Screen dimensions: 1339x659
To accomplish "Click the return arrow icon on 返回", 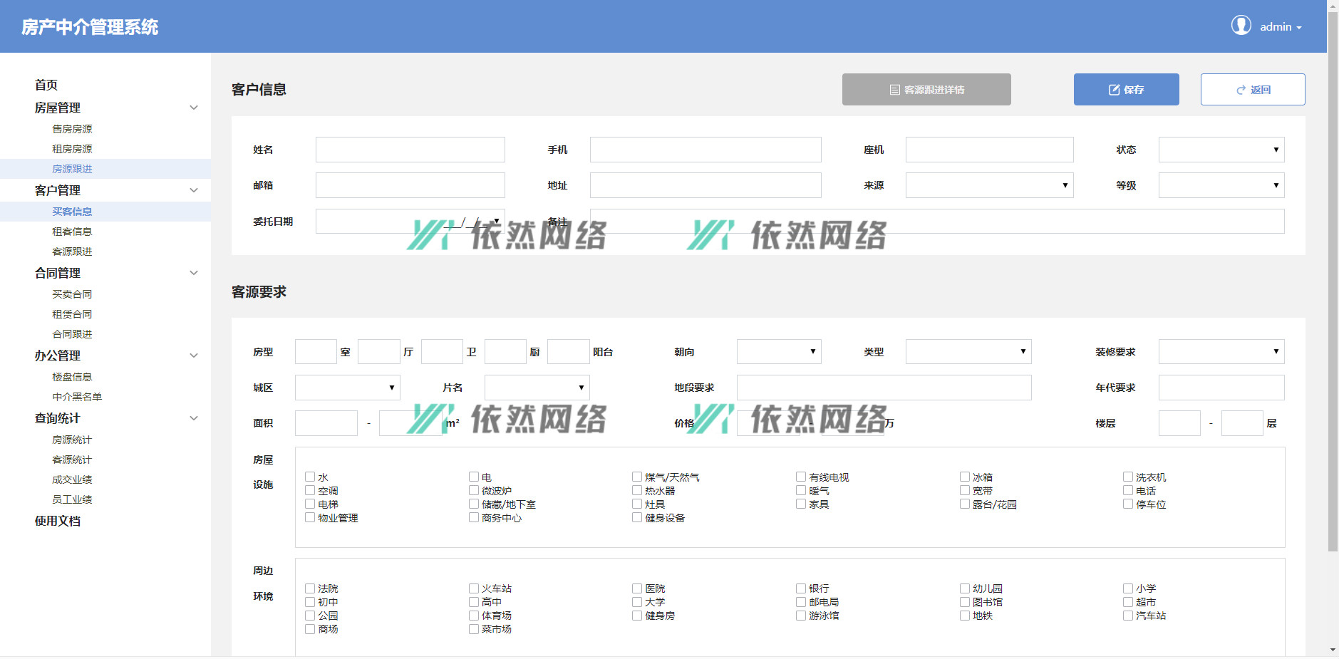I will click(x=1241, y=90).
